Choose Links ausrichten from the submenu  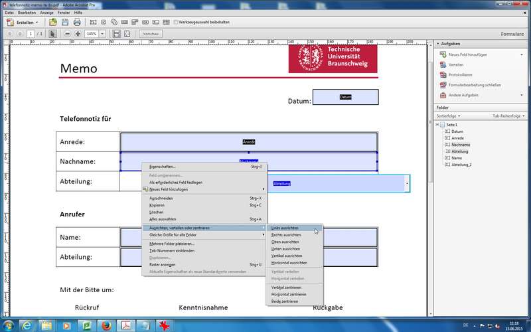[x=285, y=228]
